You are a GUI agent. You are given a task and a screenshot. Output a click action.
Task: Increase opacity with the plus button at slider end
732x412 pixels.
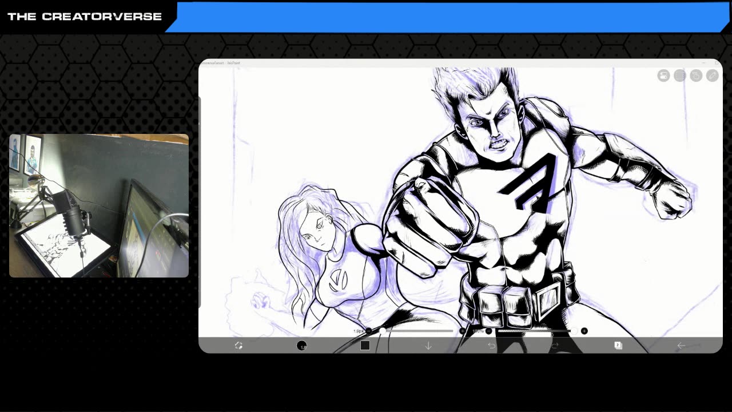point(584,331)
